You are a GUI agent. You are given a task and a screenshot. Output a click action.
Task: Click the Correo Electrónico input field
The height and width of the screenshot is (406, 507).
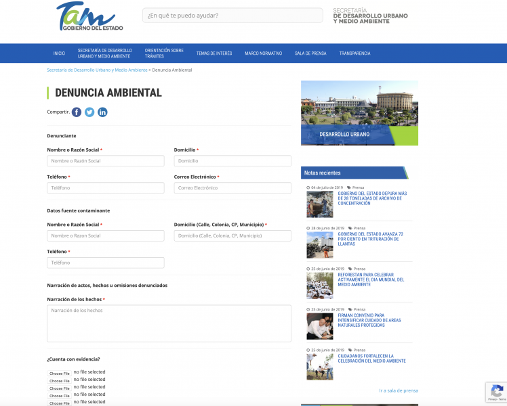[232, 188]
